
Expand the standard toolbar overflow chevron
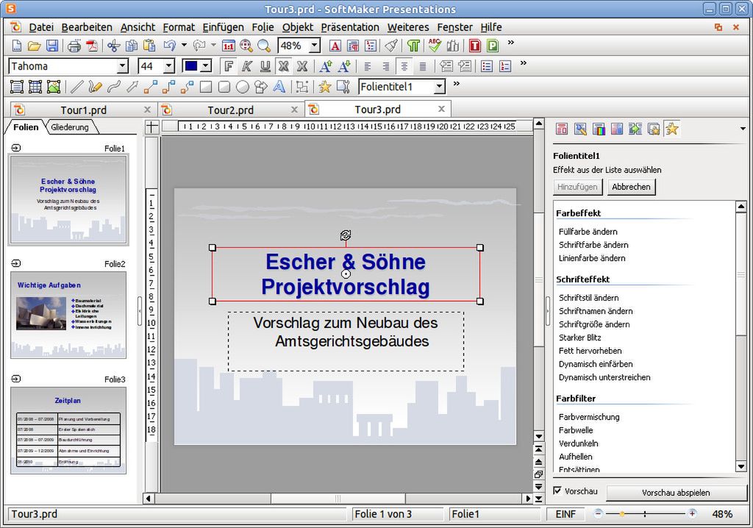pyautogui.click(x=511, y=42)
